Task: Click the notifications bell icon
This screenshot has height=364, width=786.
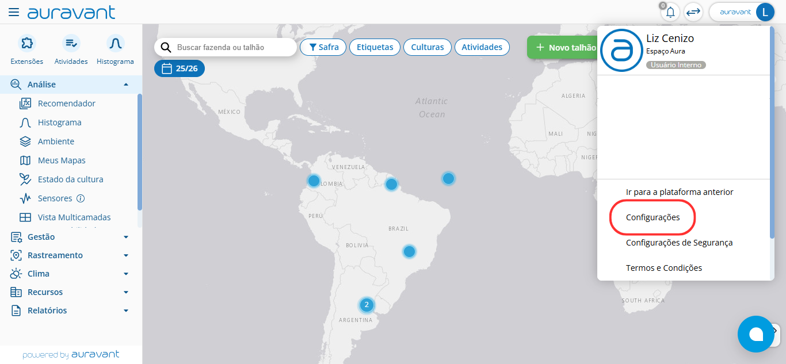Action: coord(670,12)
